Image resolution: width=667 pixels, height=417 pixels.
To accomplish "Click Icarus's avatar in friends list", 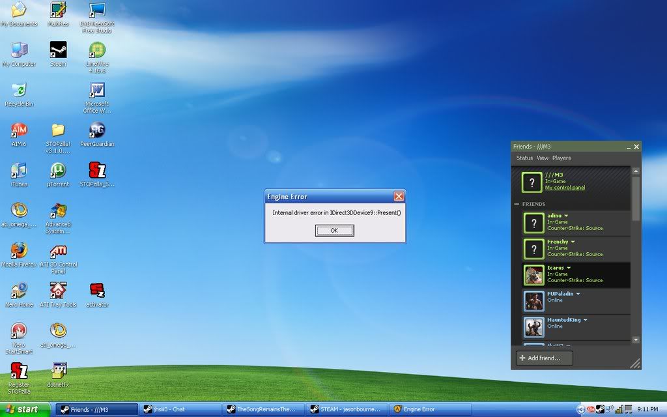I will [x=534, y=276].
